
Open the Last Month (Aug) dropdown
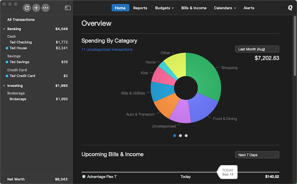coord(257,49)
